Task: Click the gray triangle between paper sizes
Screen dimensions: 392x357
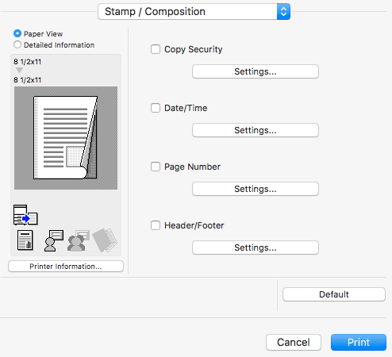Action: pyautogui.click(x=19, y=71)
